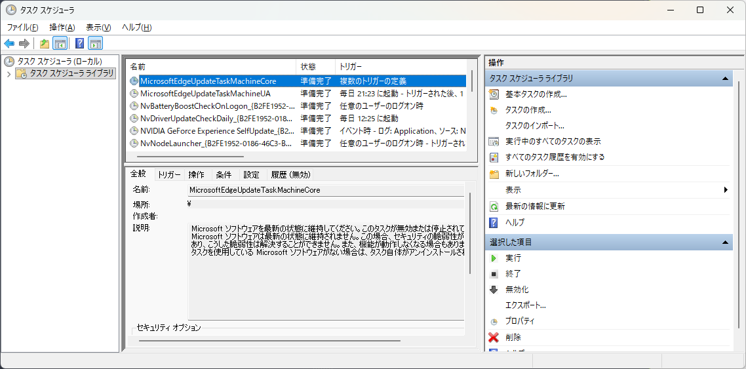Image resolution: width=746 pixels, height=369 pixels.
Task: Click the タスクの作成 icon
Action: [494, 110]
